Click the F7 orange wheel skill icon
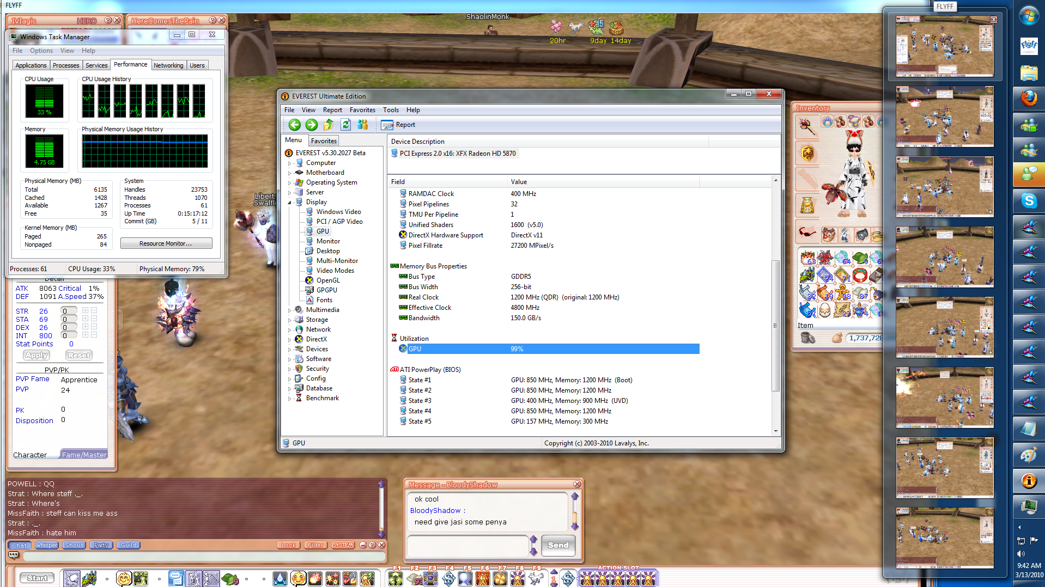1045x587 pixels. tap(500, 578)
